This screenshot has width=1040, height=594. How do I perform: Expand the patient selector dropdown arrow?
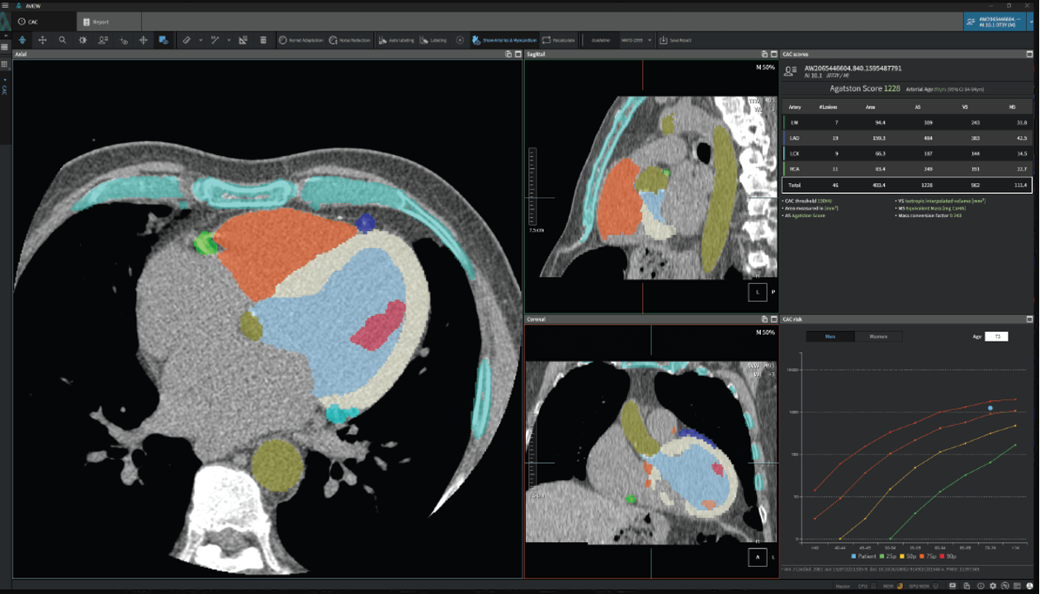(1031, 21)
